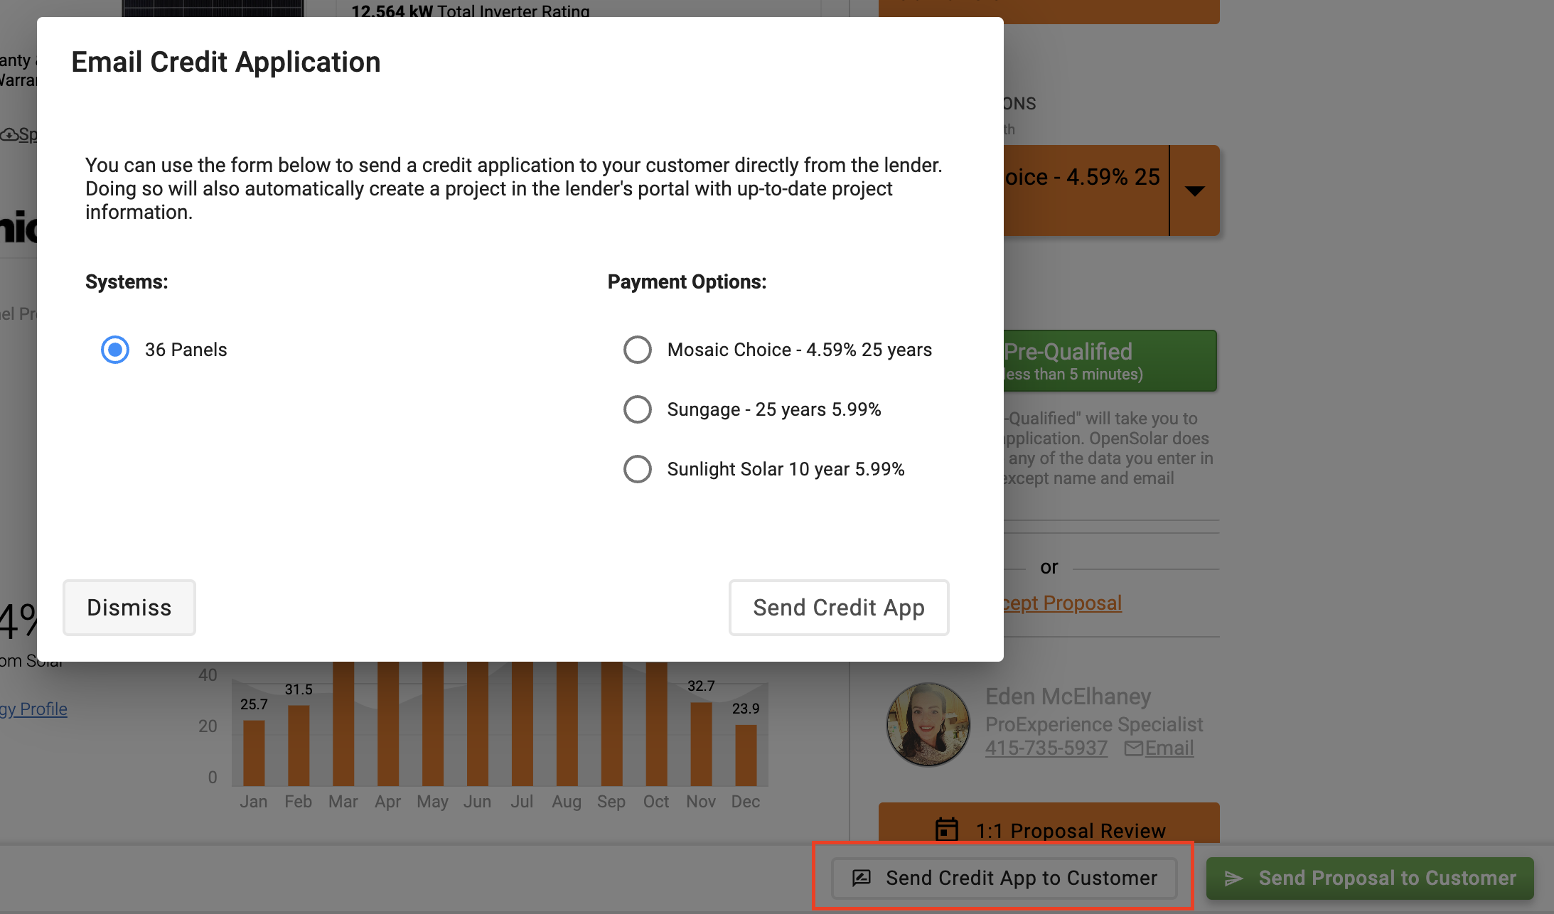Screen dimensions: 1554x914
Task: Click the Jan bar in the monthly chart
Action: (x=254, y=753)
